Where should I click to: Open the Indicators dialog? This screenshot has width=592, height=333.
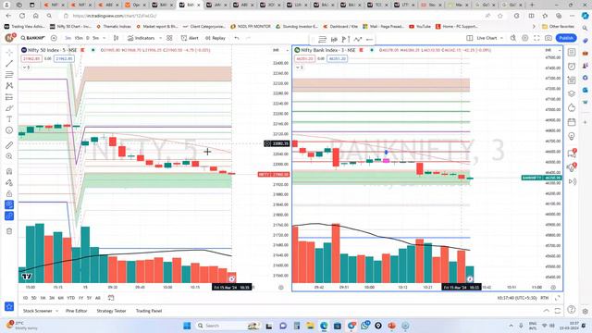tap(142, 38)
